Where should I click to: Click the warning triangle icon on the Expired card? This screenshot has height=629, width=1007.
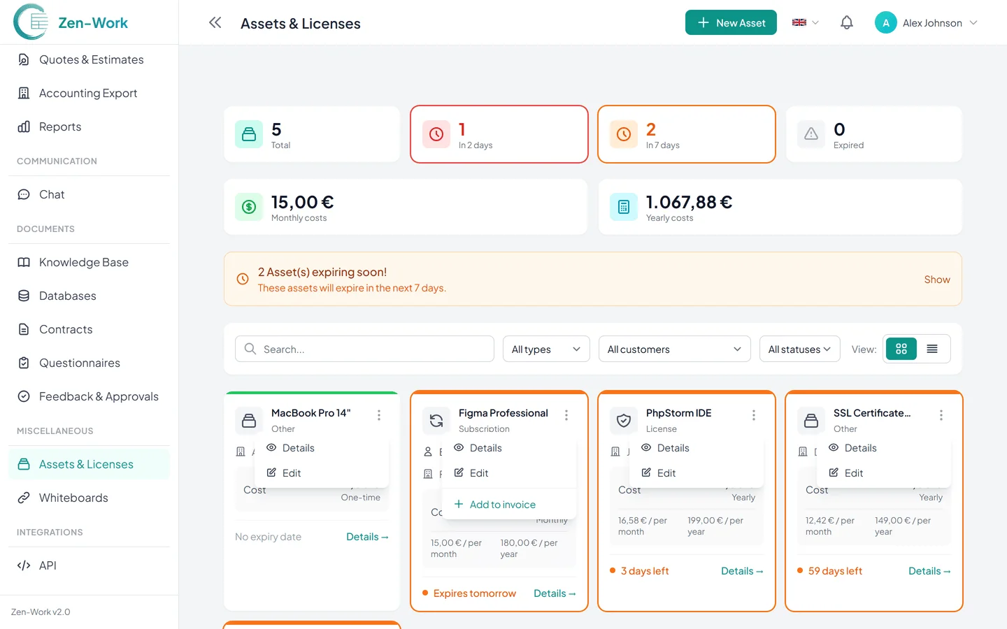tap(810, 134)
